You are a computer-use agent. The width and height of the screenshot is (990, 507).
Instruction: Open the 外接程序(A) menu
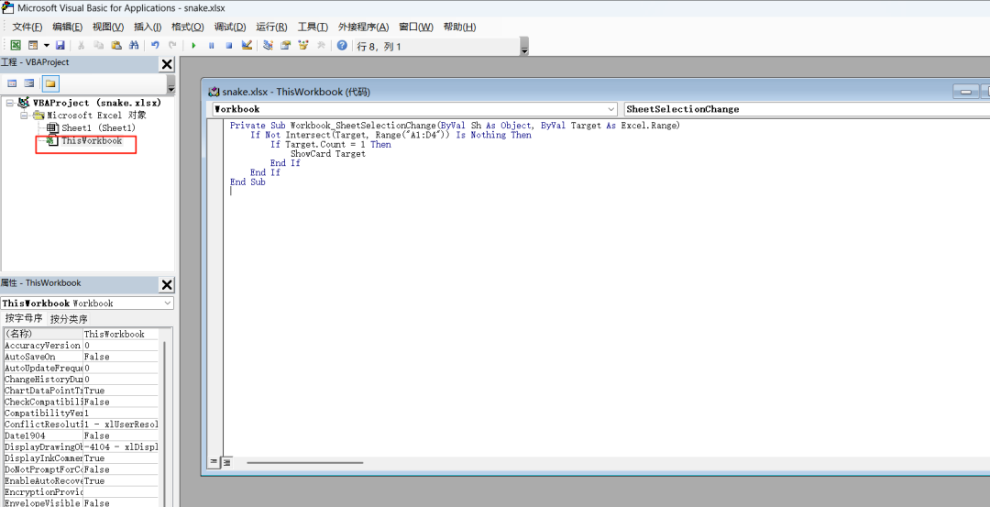coord(364,27)
